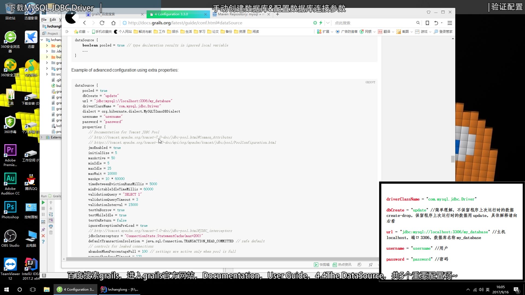525x295 pixels.
Task: Click the down arrow in IntelliJ run panel
Action: [x=51, y=208]
